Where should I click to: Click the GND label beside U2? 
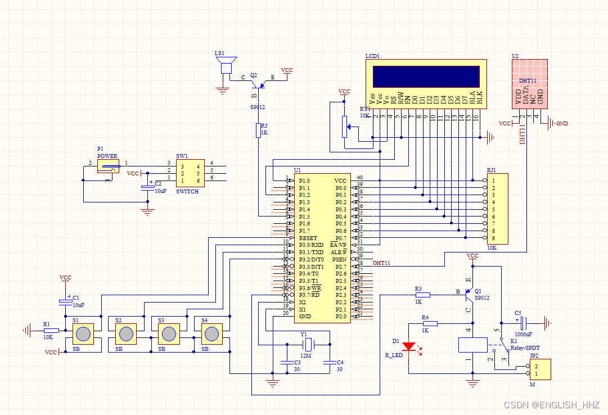(562, 123)
